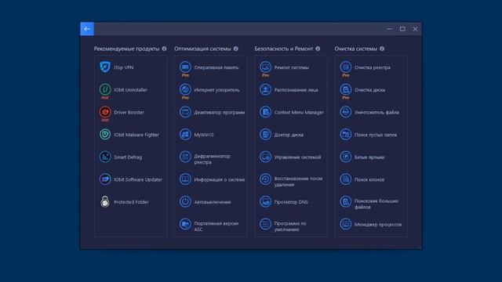Screen dimensions: 502x282
Task: Click the Driver Booster label
Action: coord(129,112)
